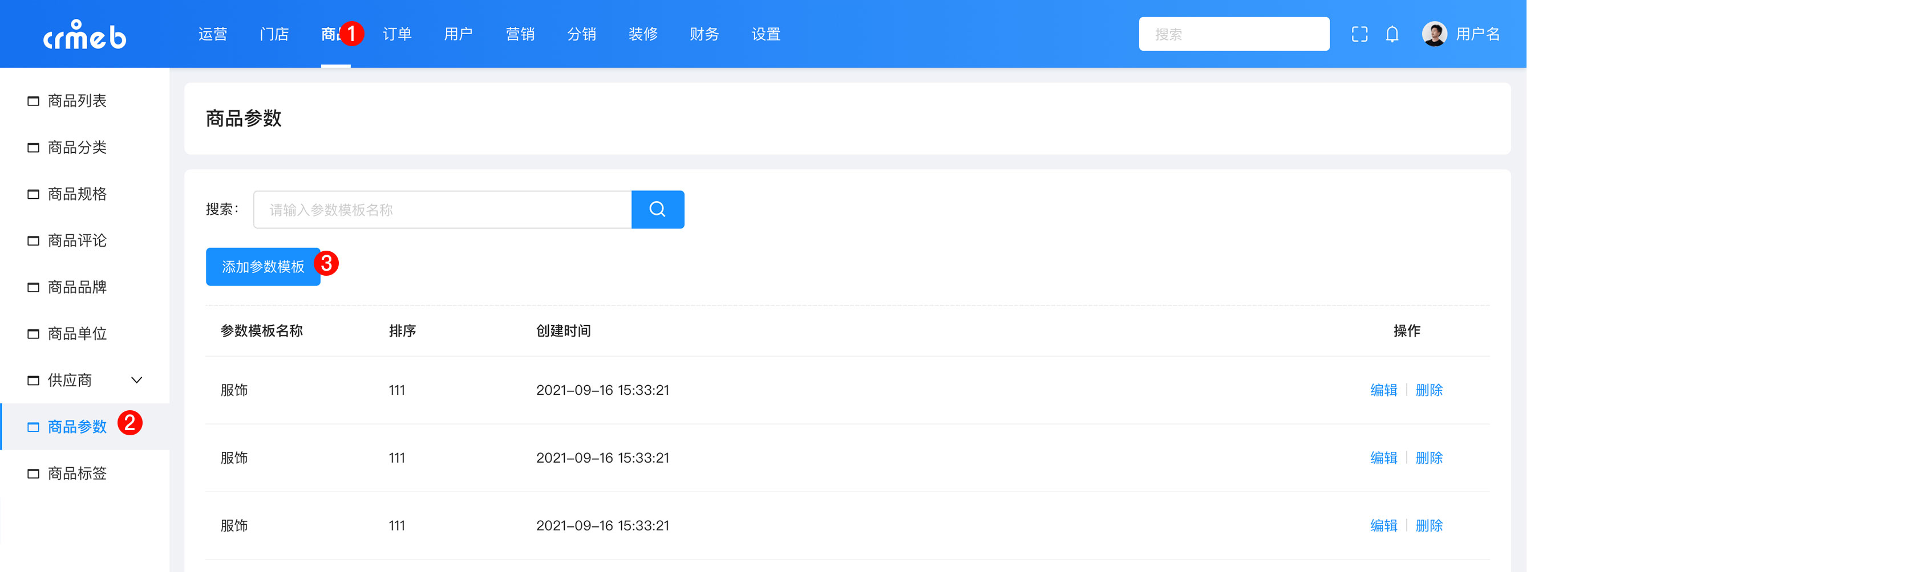Open 商品单位 in the sidebar

click(78, 334)
